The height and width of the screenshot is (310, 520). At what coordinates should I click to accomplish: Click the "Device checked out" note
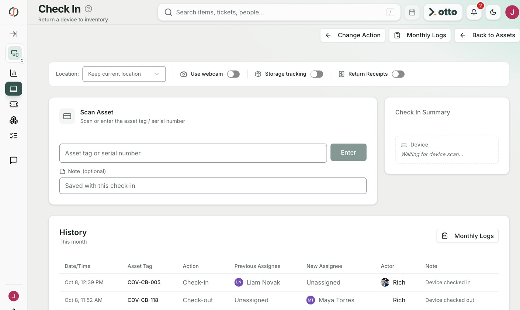coord(450,300)
